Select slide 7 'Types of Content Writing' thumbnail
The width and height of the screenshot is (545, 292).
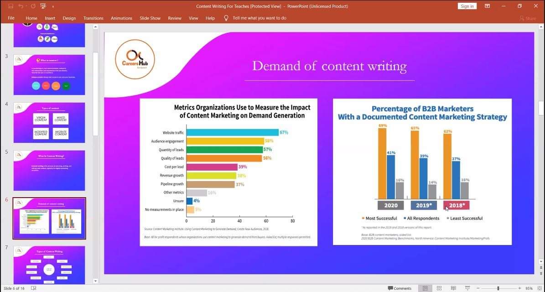click(49, 265)
